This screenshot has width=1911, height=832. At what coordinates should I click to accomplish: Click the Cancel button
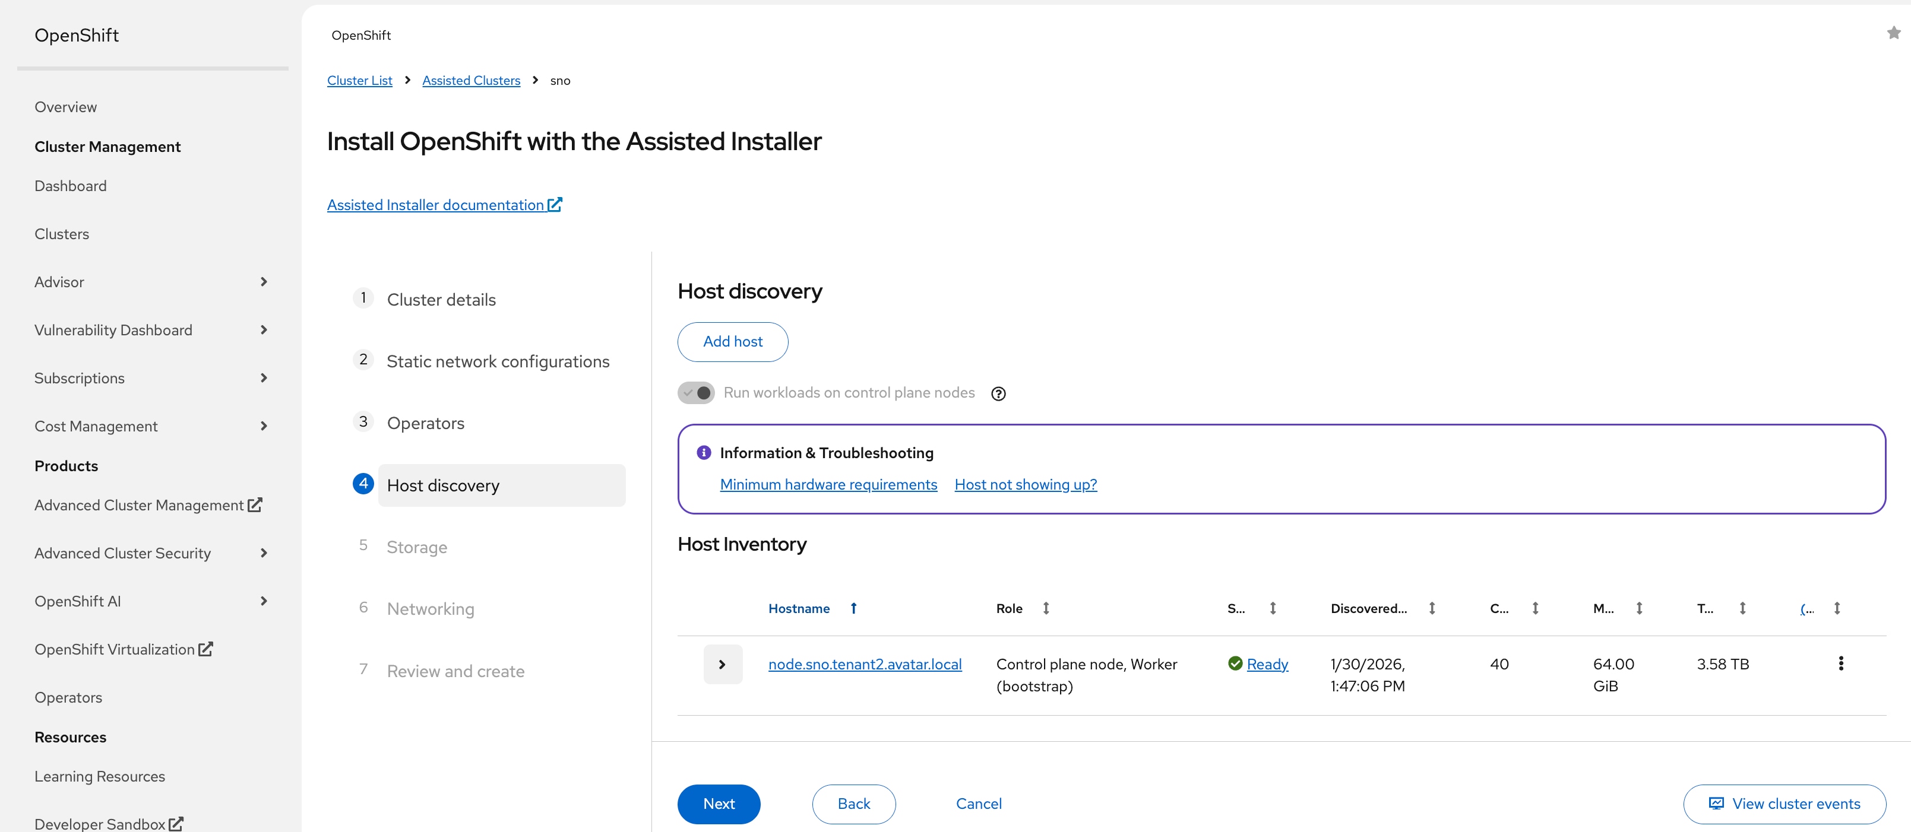(x=979, y=804)
